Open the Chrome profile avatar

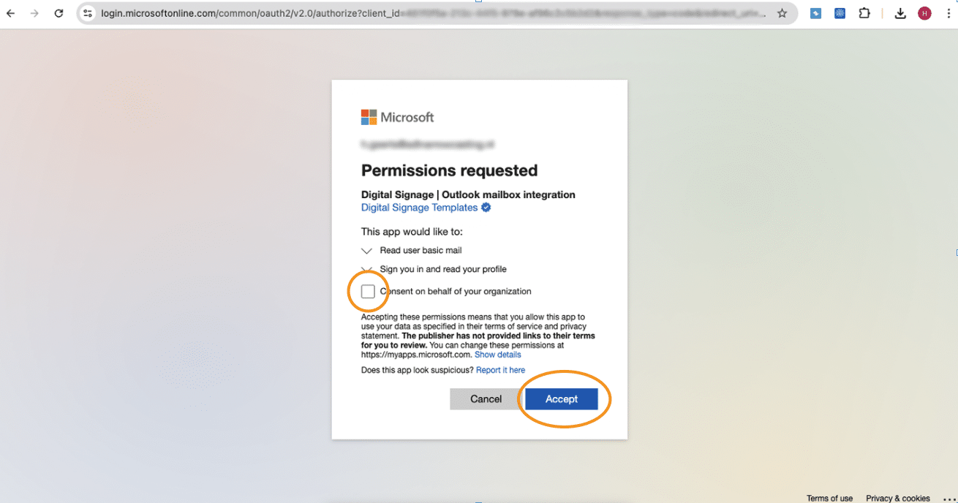(x=924, y=13)
